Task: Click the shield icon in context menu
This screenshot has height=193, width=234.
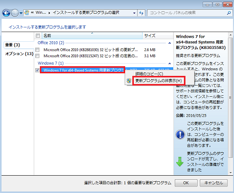Action: tap(129, 81)
